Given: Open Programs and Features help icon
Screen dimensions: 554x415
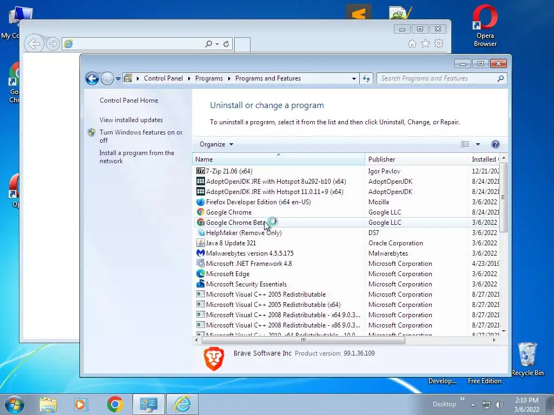Looking at the screenshot, I should [496, 144].
